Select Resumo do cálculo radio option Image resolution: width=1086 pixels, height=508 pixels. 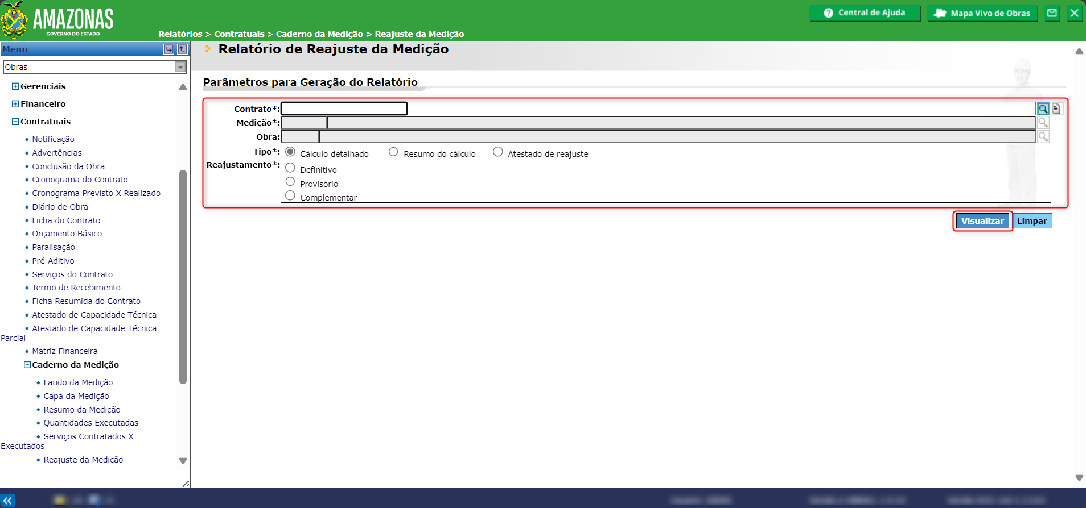click(x=393, y=152)
